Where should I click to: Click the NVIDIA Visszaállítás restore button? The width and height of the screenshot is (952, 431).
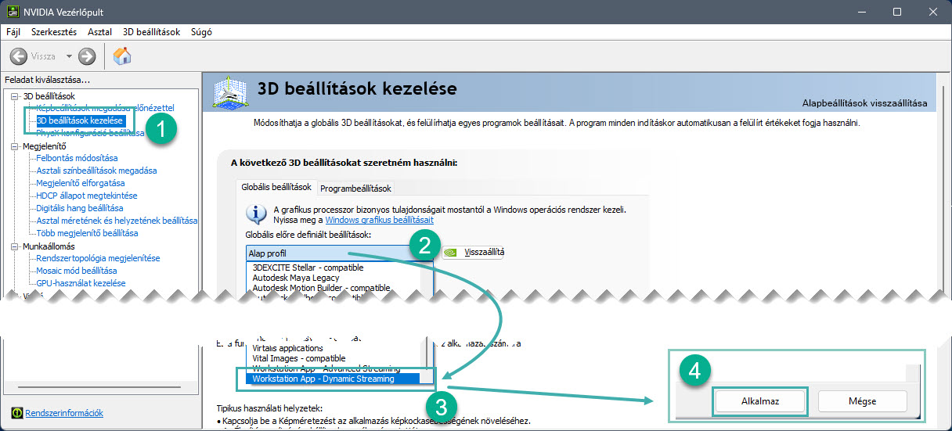pyautogui.click(x=474, y=253)
